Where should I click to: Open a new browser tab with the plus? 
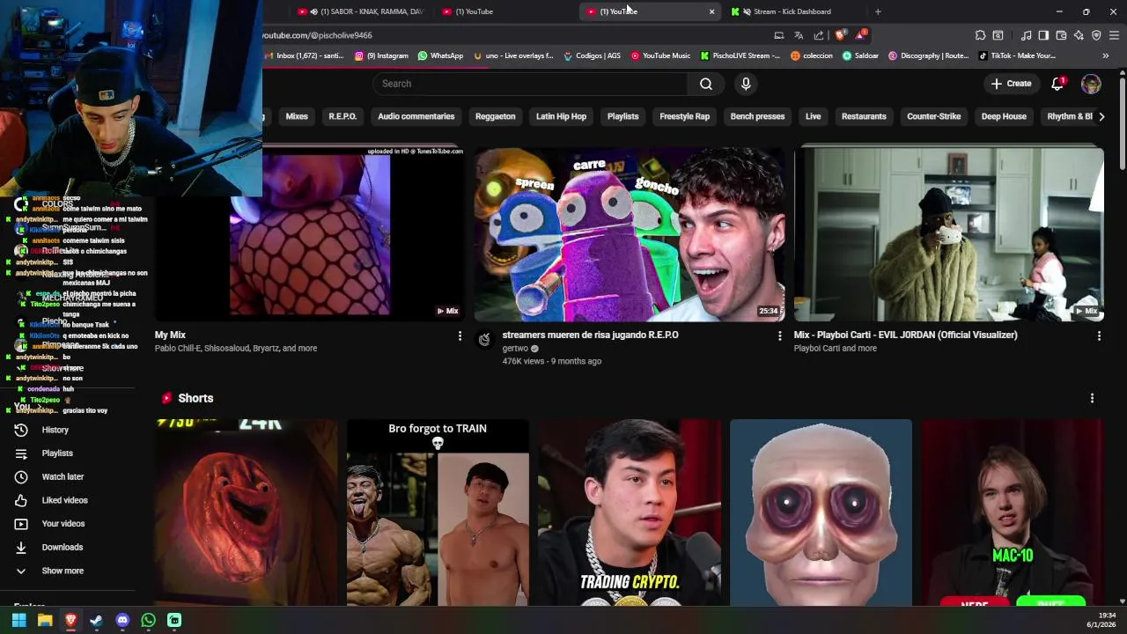coord(878,11)
